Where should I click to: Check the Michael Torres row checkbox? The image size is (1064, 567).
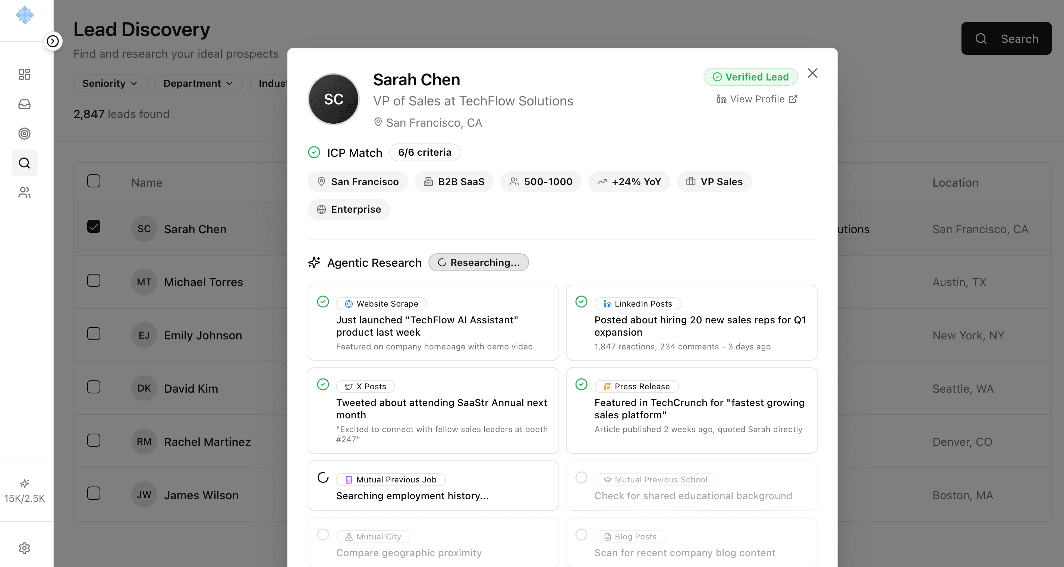pyautogui.click(x=94, y=281)
